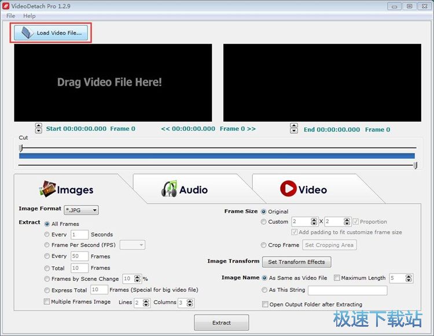Select Every N Frames radio option

(x=47, y=256)
